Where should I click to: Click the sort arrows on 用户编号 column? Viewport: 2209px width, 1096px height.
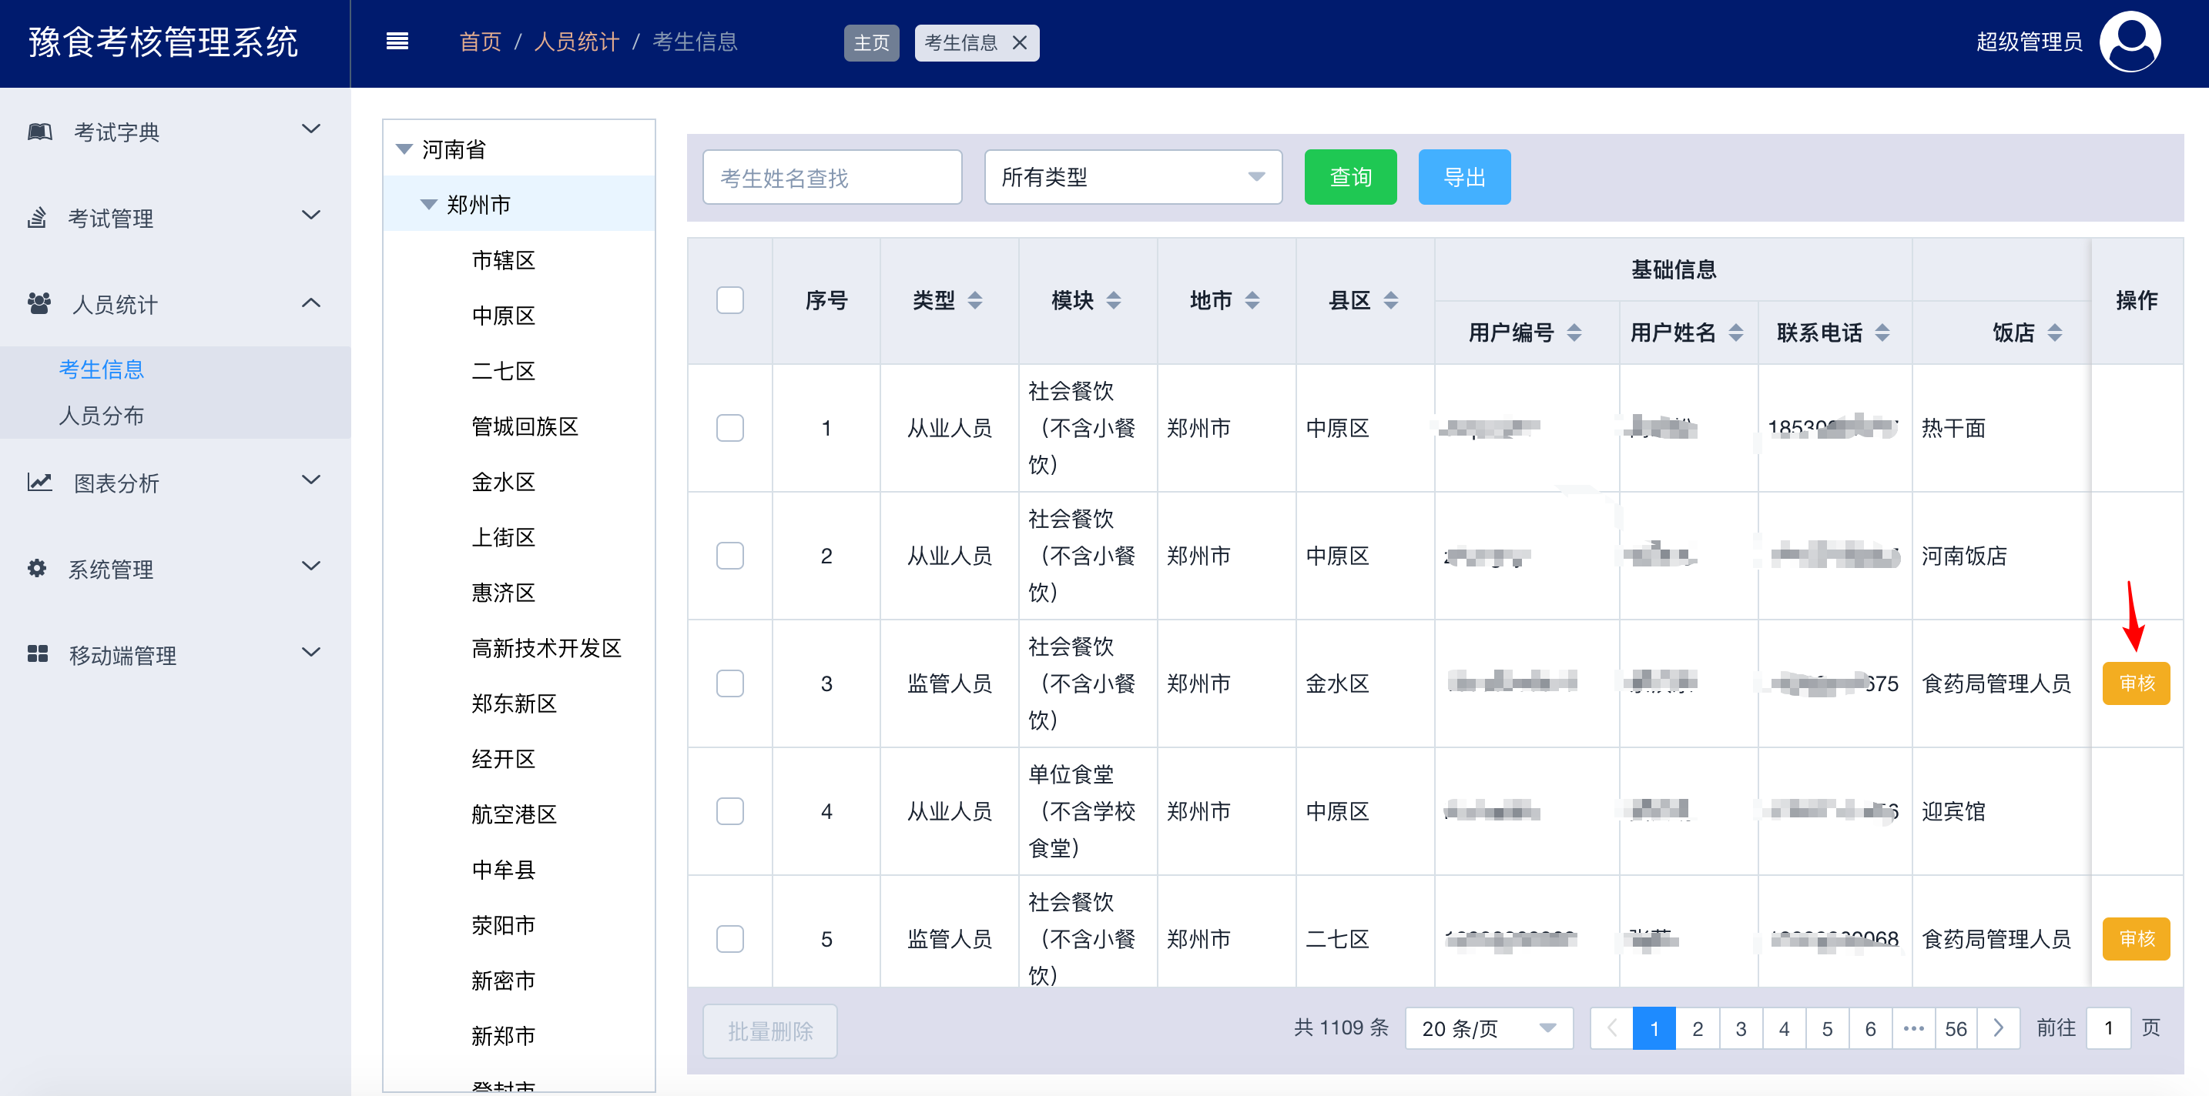click(x=1574, y=332)
